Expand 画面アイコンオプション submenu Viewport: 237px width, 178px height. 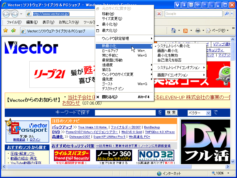point(180,75)
